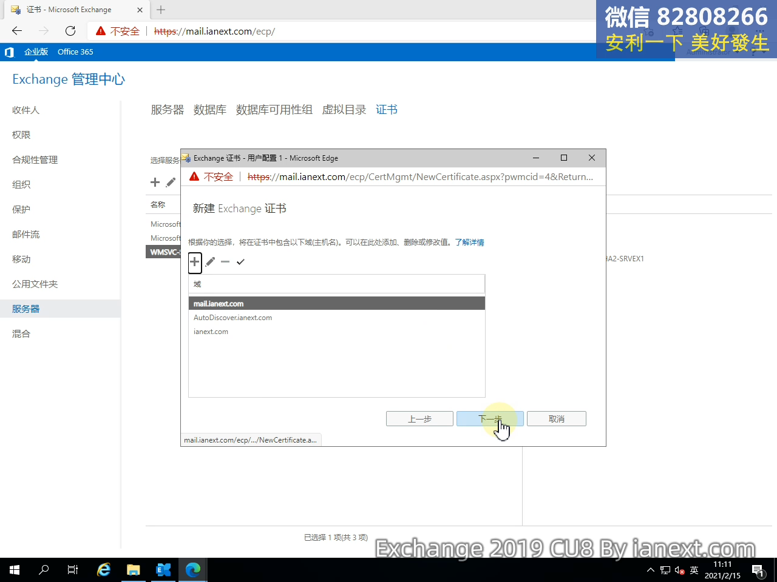
Task: Switch to Microsoft Edge on taskbar
Action: [193, 570]
